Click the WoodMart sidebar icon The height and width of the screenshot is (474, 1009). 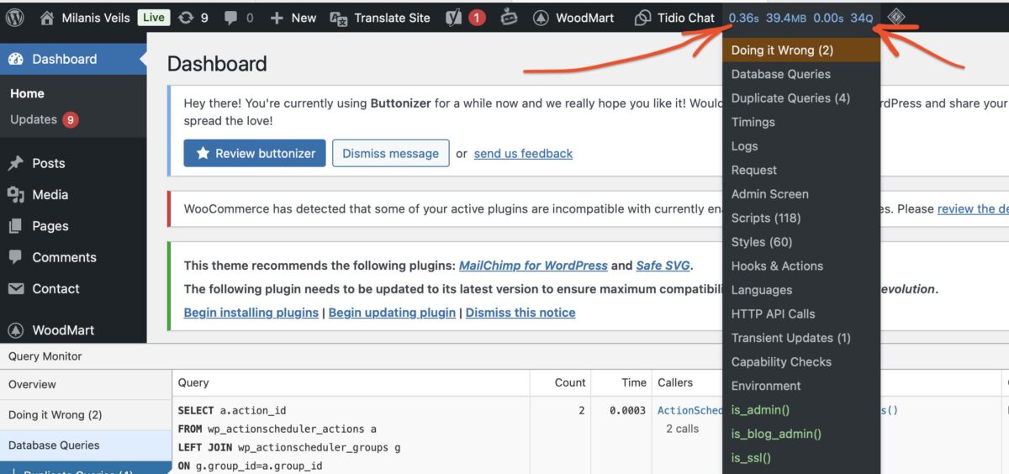(x=15, y=330)
